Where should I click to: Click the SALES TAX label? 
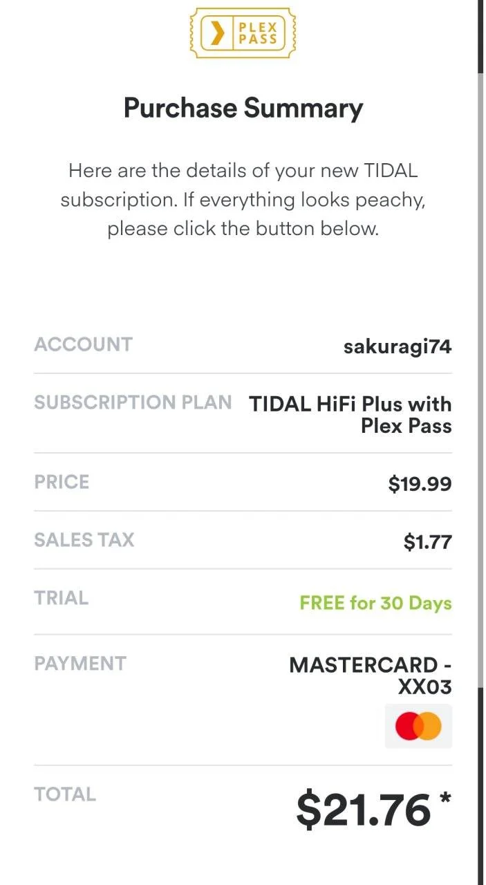coord(84,540)
